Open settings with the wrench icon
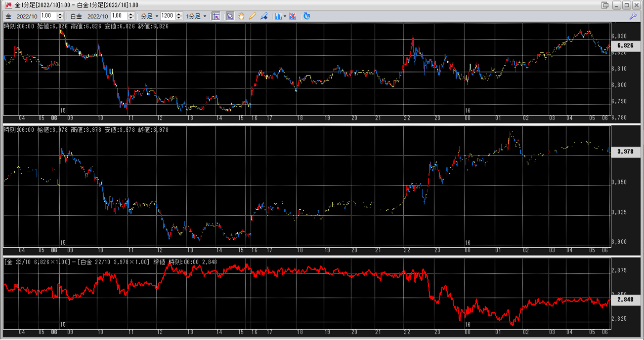This screenshot has width=644, height=340. point(633,16)
